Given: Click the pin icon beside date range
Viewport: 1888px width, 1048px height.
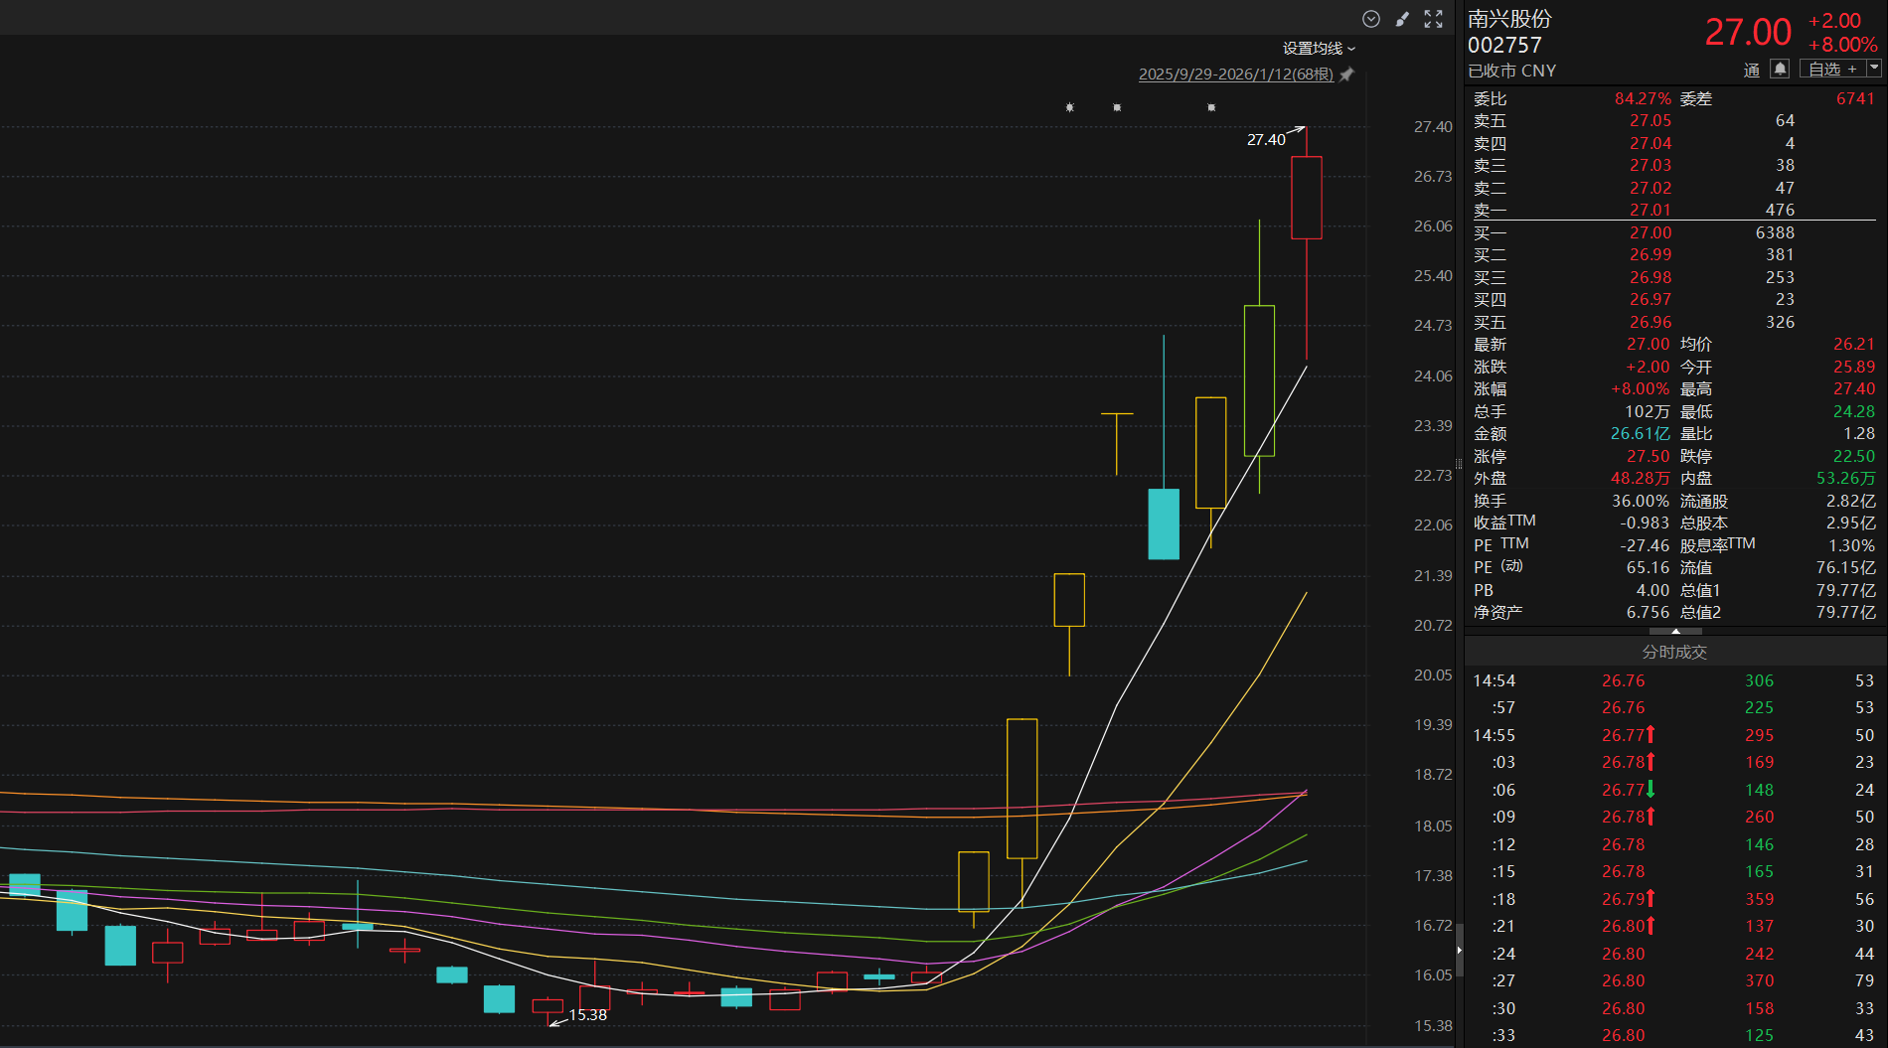Looking at the screenshot, I should point(1347,75).
